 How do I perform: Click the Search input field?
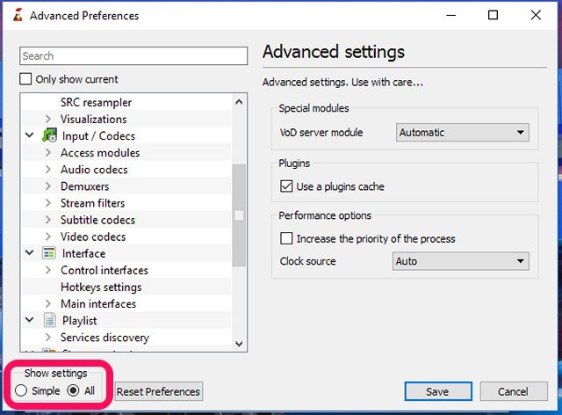133,55
